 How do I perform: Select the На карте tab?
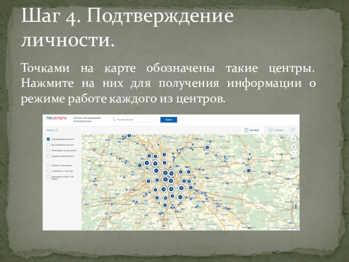point(256,130)
